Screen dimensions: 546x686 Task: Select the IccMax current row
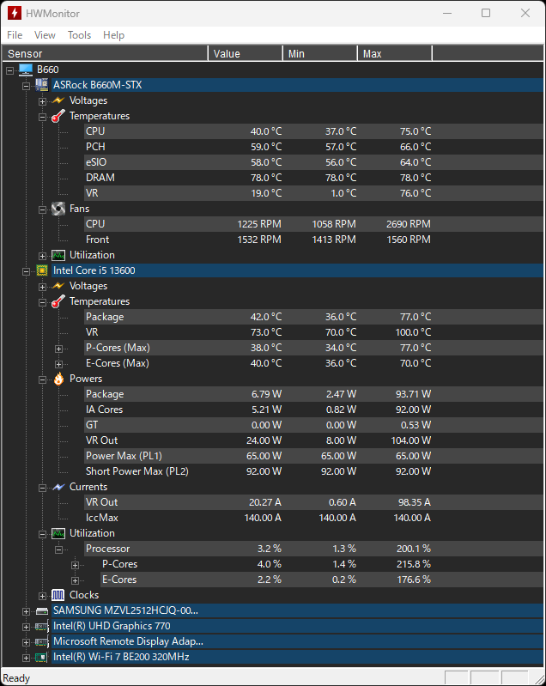pos(313,518)
